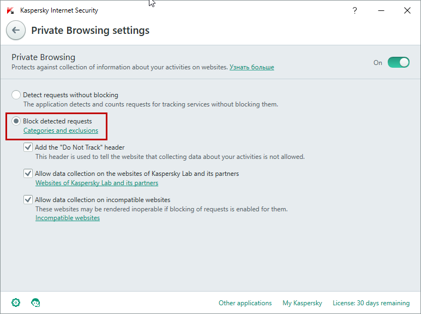Go back using the arrow button
The width and height of the screenshot is (421, 314).
(x=16, y=30)
